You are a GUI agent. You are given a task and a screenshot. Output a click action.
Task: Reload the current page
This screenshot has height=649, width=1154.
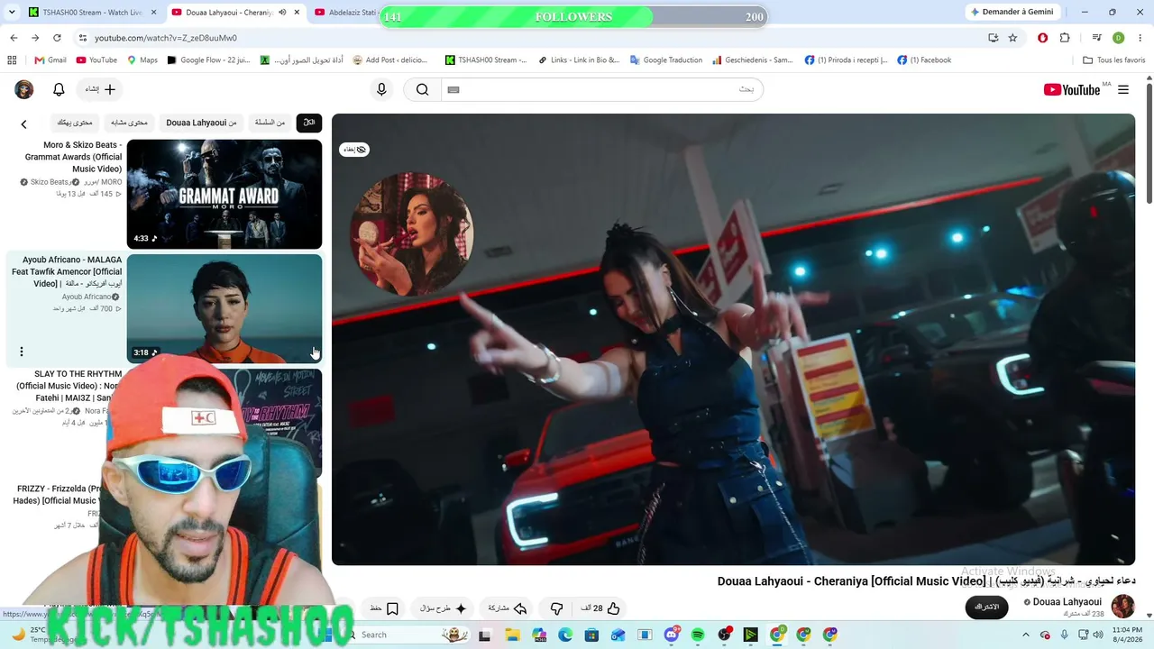tap(57, 38)
